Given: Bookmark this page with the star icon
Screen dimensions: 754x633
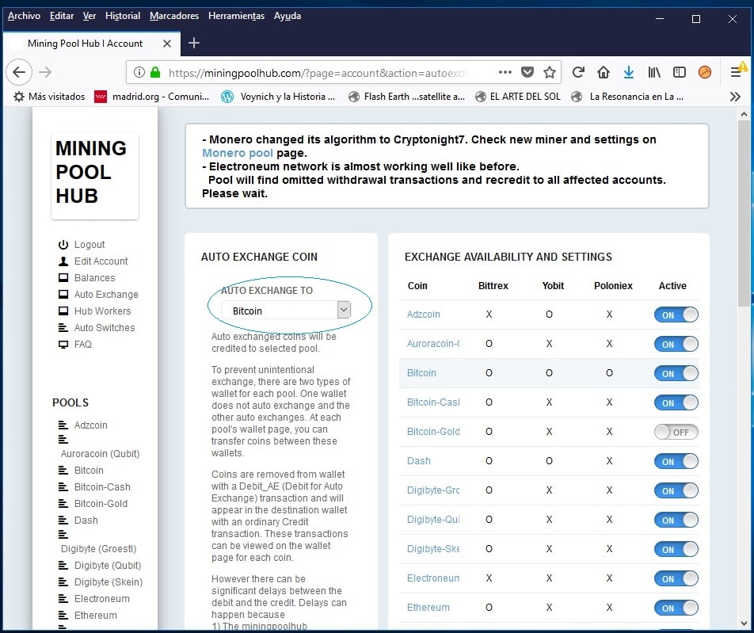Looking at the screenshot, I should tap(550, 72).
